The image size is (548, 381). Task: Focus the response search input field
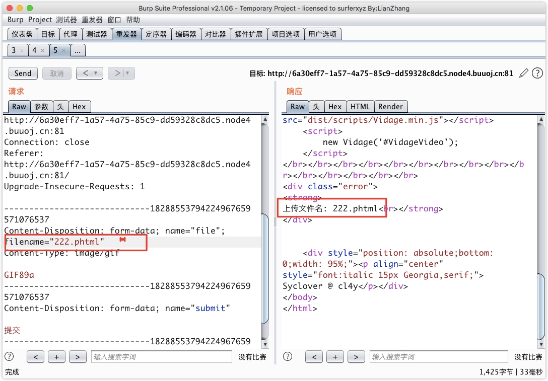tap(439, 357)
